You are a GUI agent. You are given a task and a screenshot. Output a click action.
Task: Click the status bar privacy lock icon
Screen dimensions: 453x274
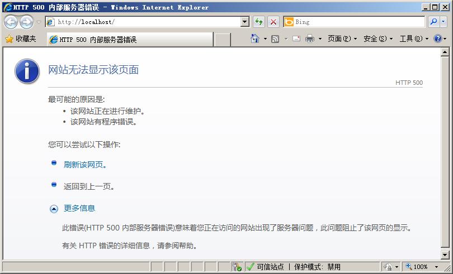(x=388, y=267)
